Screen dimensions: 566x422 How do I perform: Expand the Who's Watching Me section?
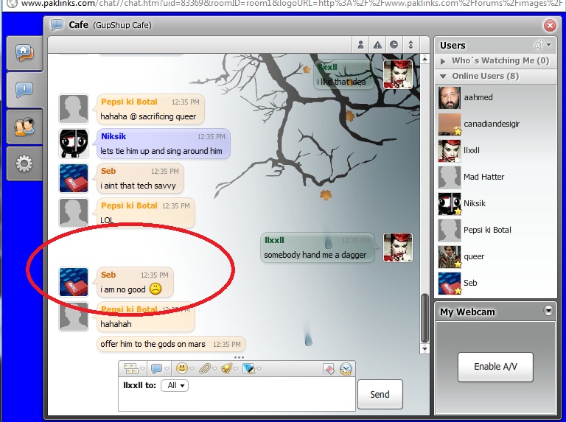point(444,61)
